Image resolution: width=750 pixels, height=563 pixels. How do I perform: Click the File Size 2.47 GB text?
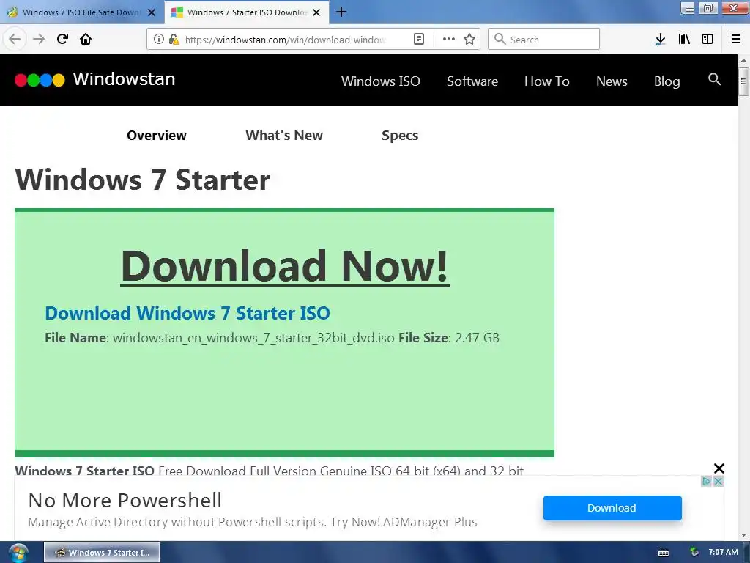point(449,338)
